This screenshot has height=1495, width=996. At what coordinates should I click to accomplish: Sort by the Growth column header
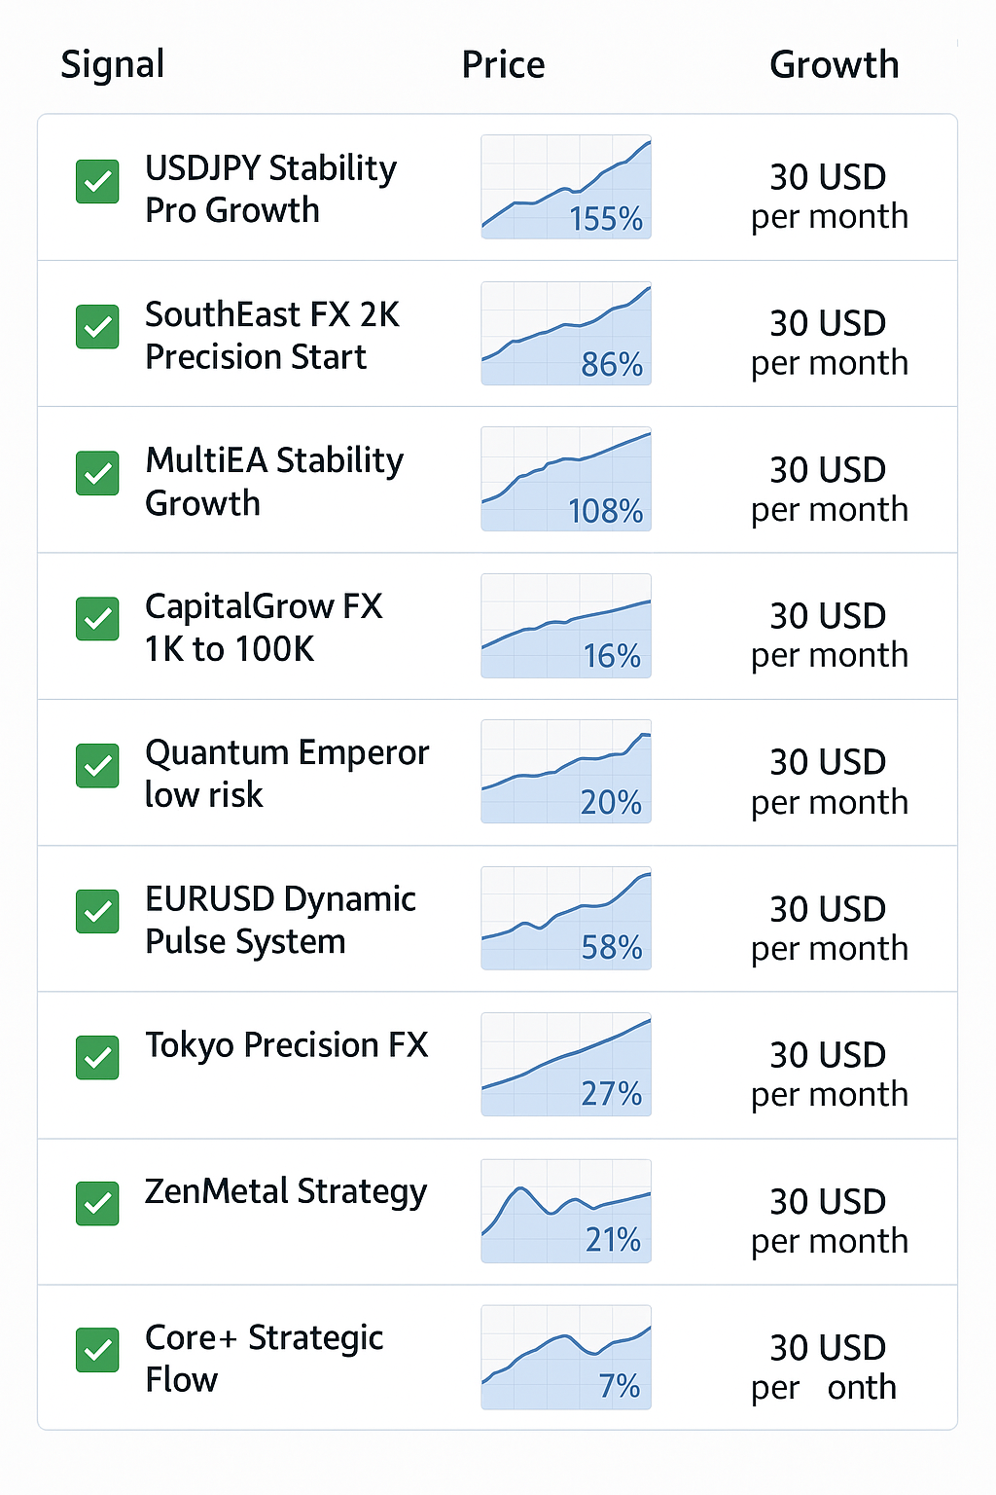pyautogui.click(x=835, y=65)
